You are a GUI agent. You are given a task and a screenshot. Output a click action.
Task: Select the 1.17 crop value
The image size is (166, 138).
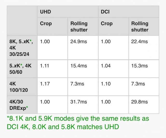45,84
